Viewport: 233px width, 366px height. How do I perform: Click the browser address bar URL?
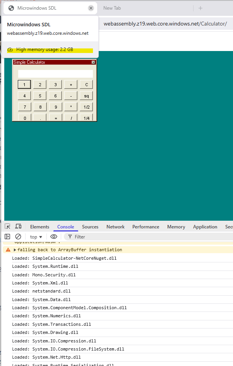pyautogui.click(x=165, y=24)
